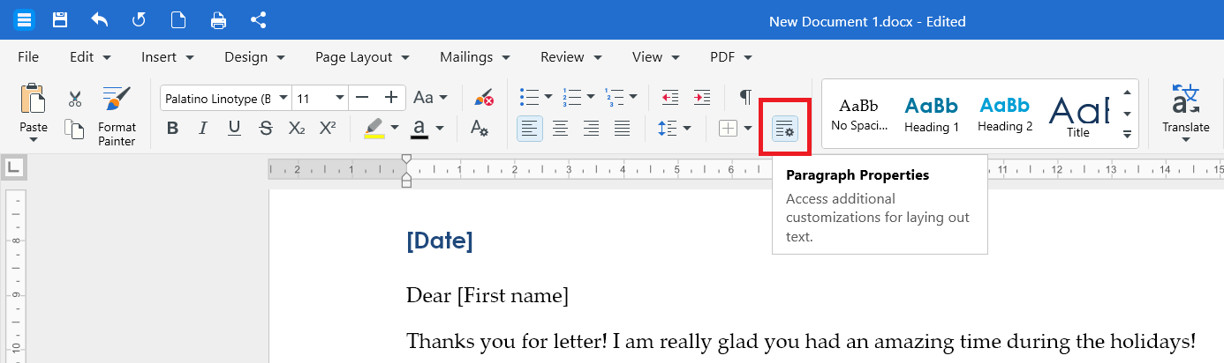Insert a numbered list
Image resolution: width=1224 pixels, height=363 pixels.
(x=571, y=97)
